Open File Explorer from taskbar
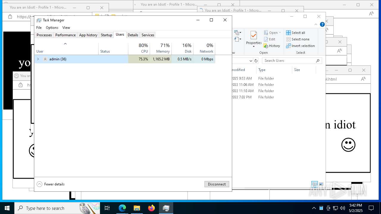The image size is (381, 214). pos(137,208)
